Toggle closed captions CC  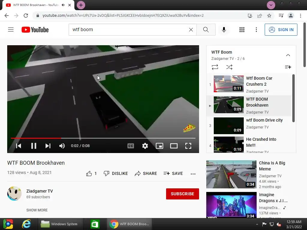(x=131, y=146)
